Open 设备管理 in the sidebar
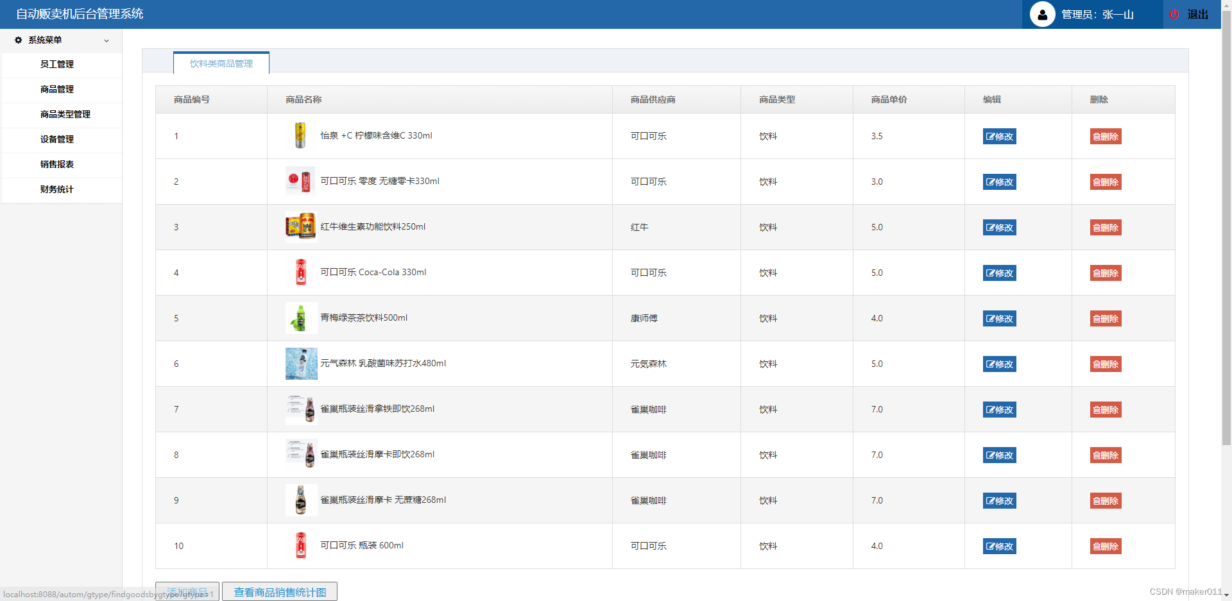 click(x=57, y=139)
